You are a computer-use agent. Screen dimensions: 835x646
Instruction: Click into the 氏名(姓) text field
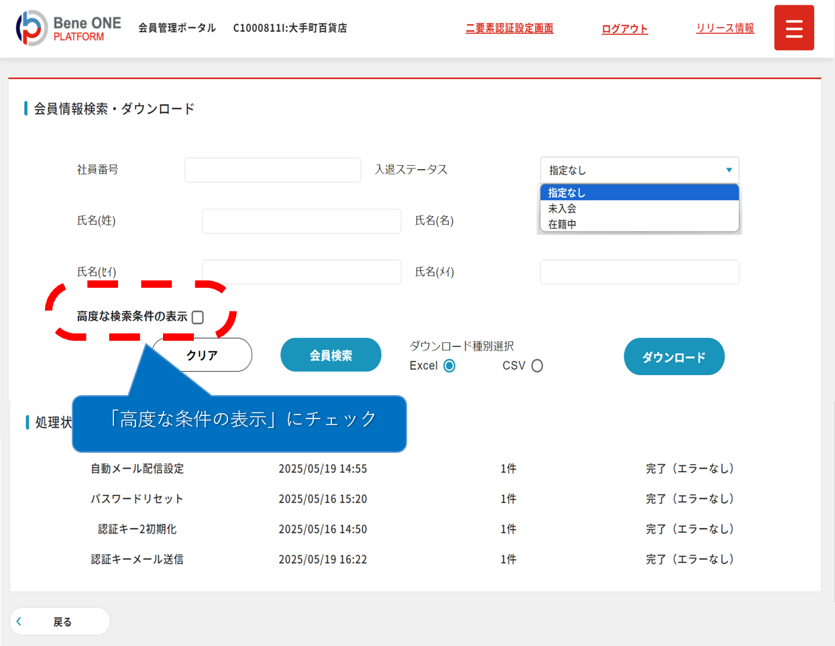[301, 221]
